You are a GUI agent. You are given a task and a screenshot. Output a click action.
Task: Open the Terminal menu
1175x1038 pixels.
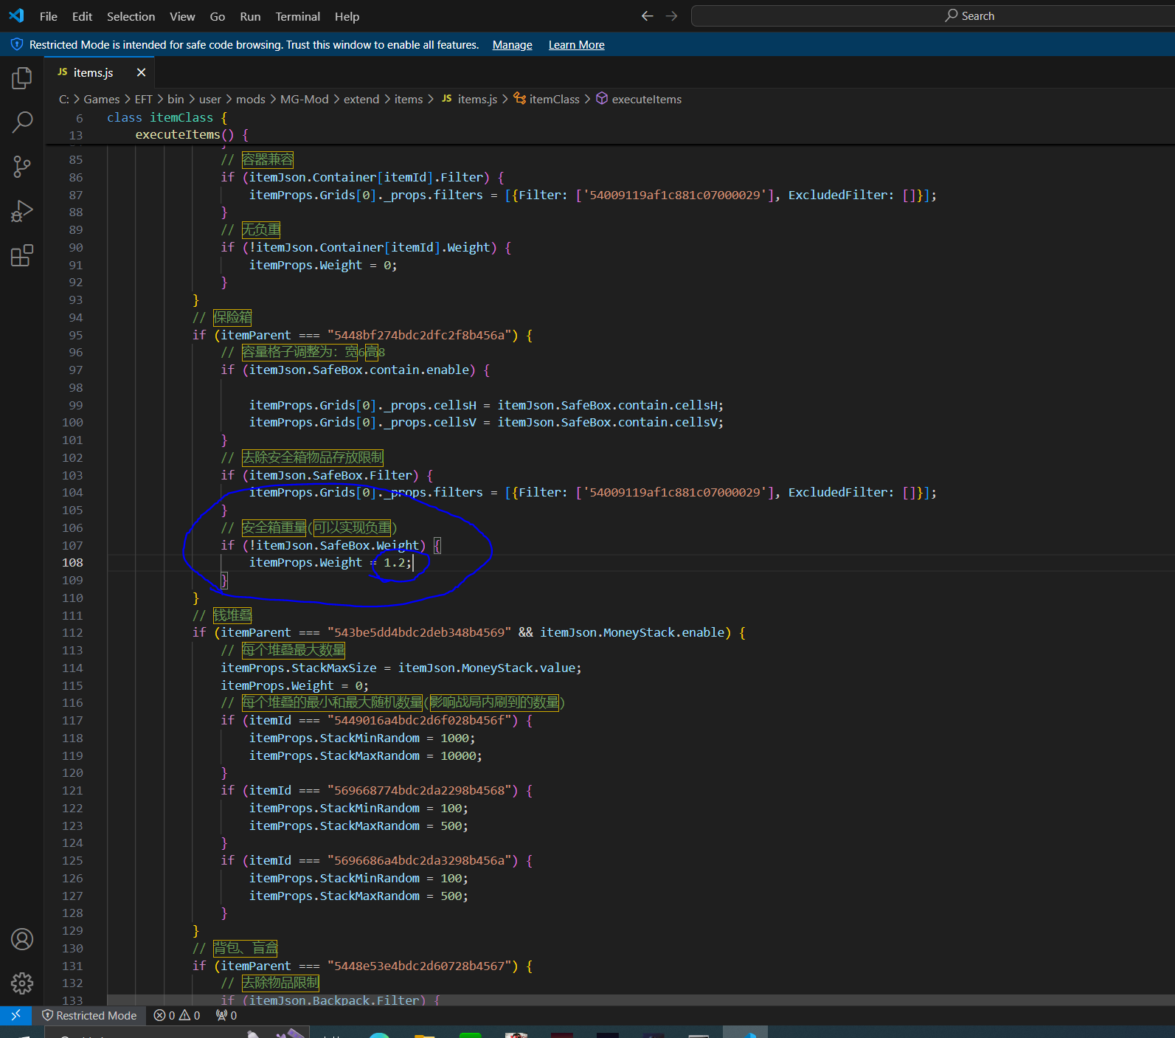(297, 16)
